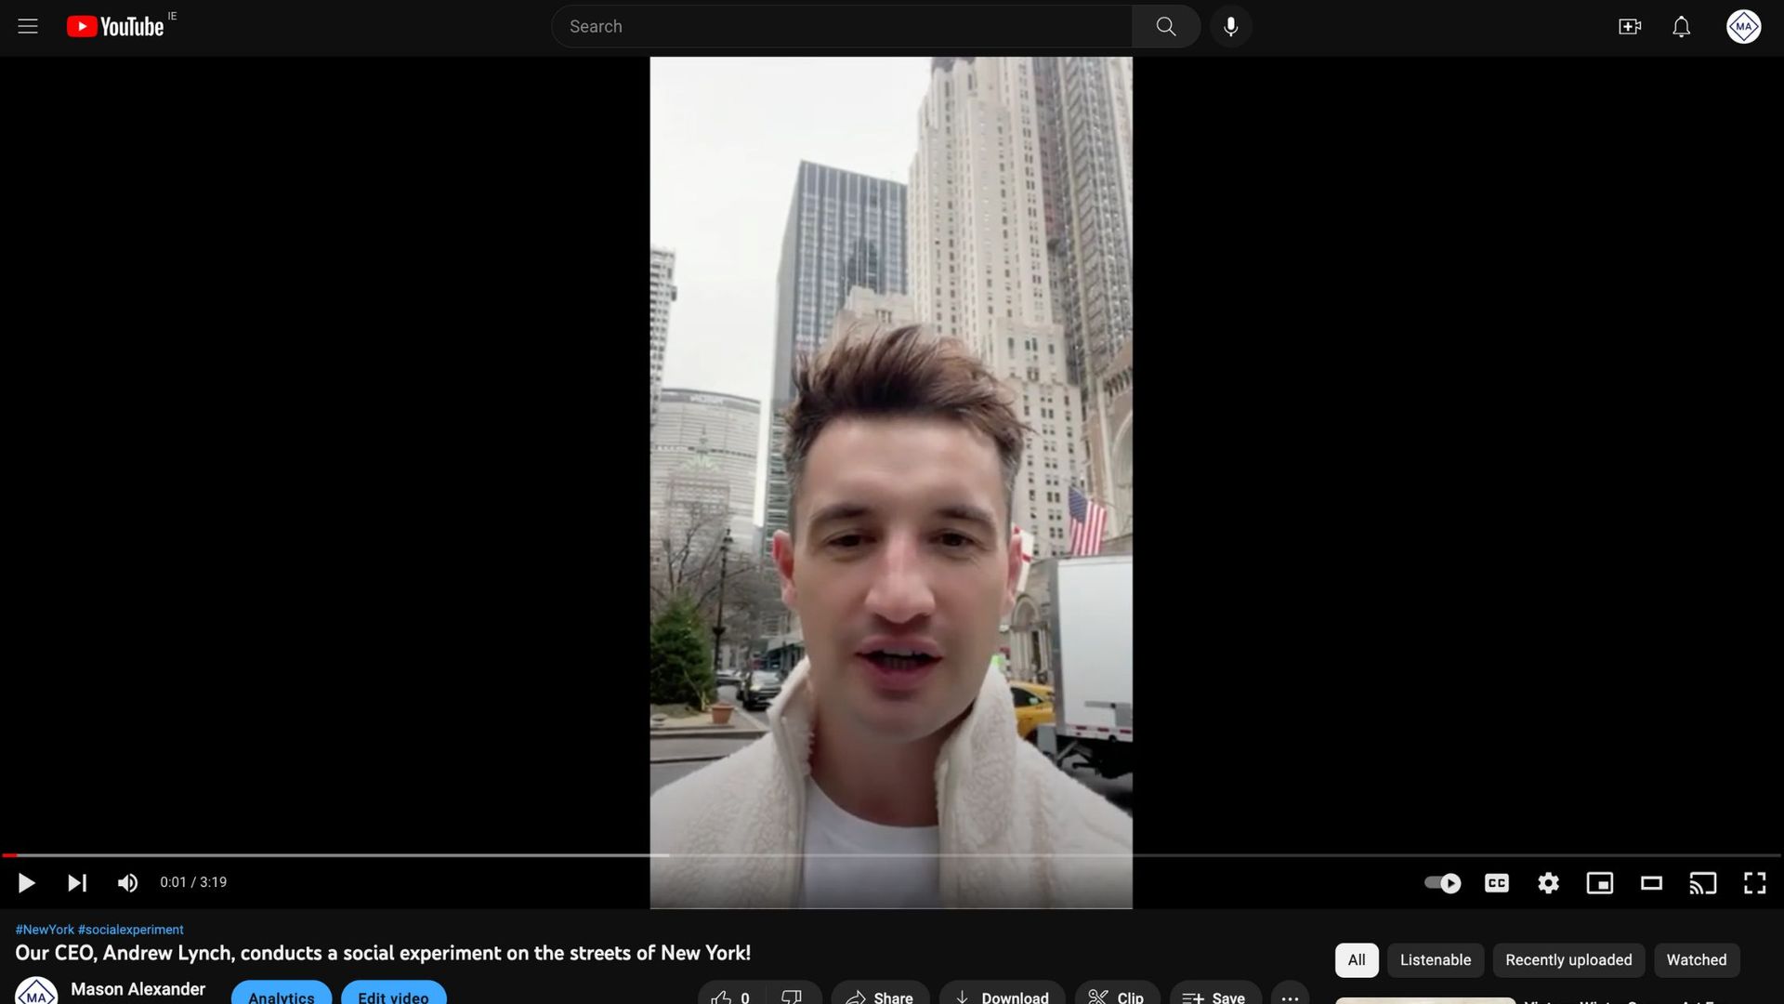Cast video to a TV

tap(1702, 883)
